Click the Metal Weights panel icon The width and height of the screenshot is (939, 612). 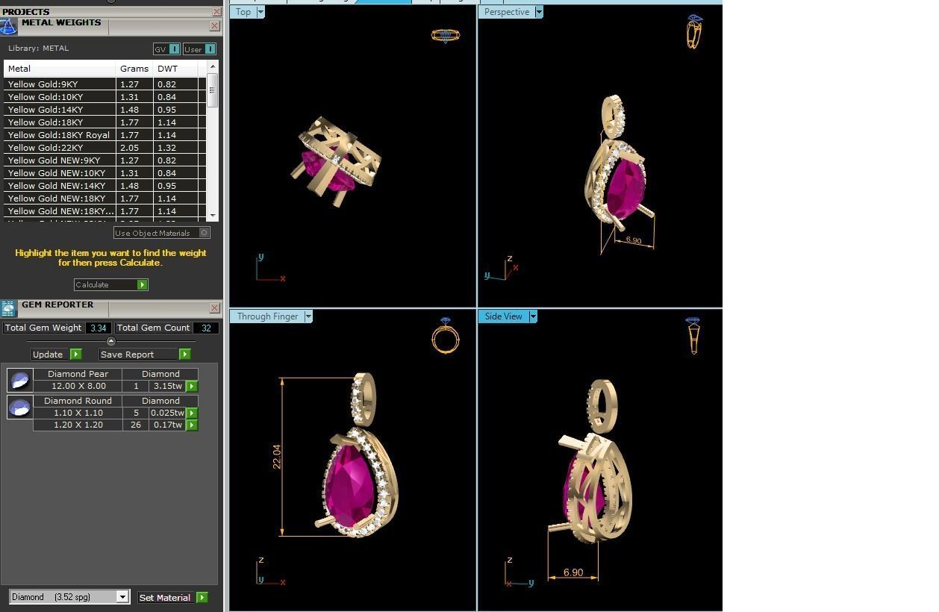[8, 27]
